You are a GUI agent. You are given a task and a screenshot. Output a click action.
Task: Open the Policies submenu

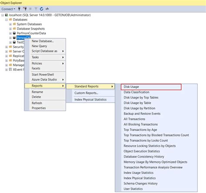point(45,63)
